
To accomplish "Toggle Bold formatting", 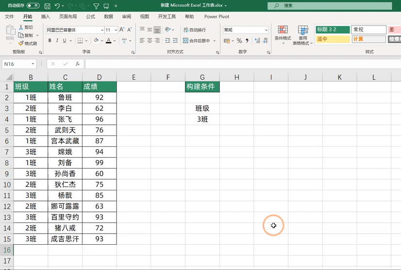I will tap(49, 41).
